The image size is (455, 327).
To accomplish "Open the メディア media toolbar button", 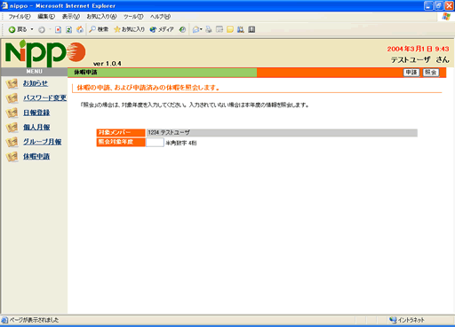I will click(162, 29).
